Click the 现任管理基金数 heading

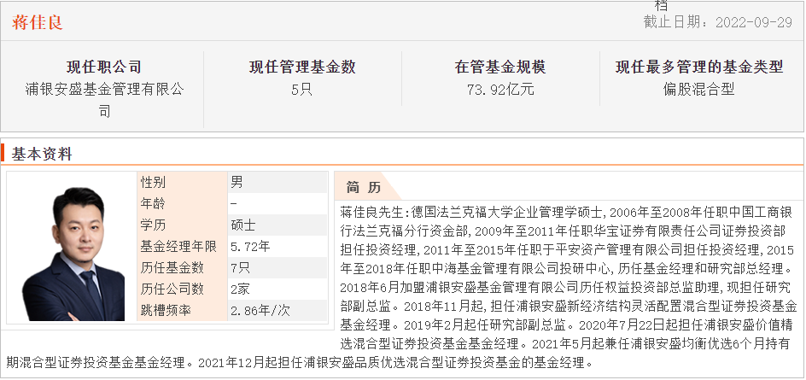tap(302, 67)
